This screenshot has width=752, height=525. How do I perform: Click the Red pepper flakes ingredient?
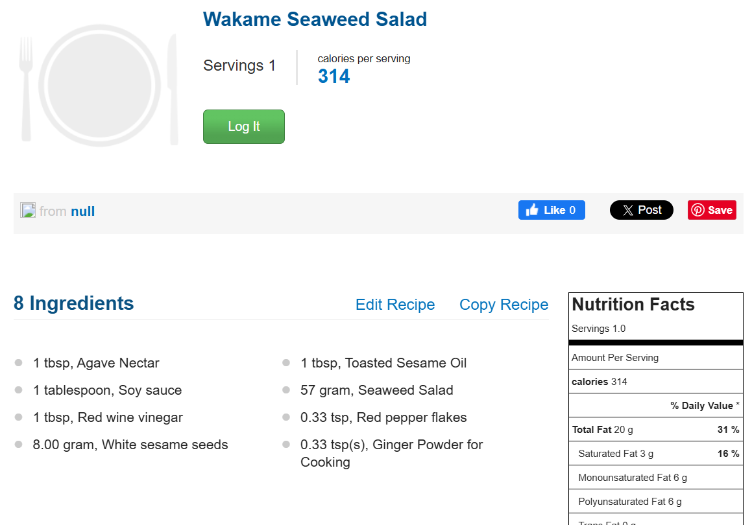pyautogui.click(x=383, y=417)
